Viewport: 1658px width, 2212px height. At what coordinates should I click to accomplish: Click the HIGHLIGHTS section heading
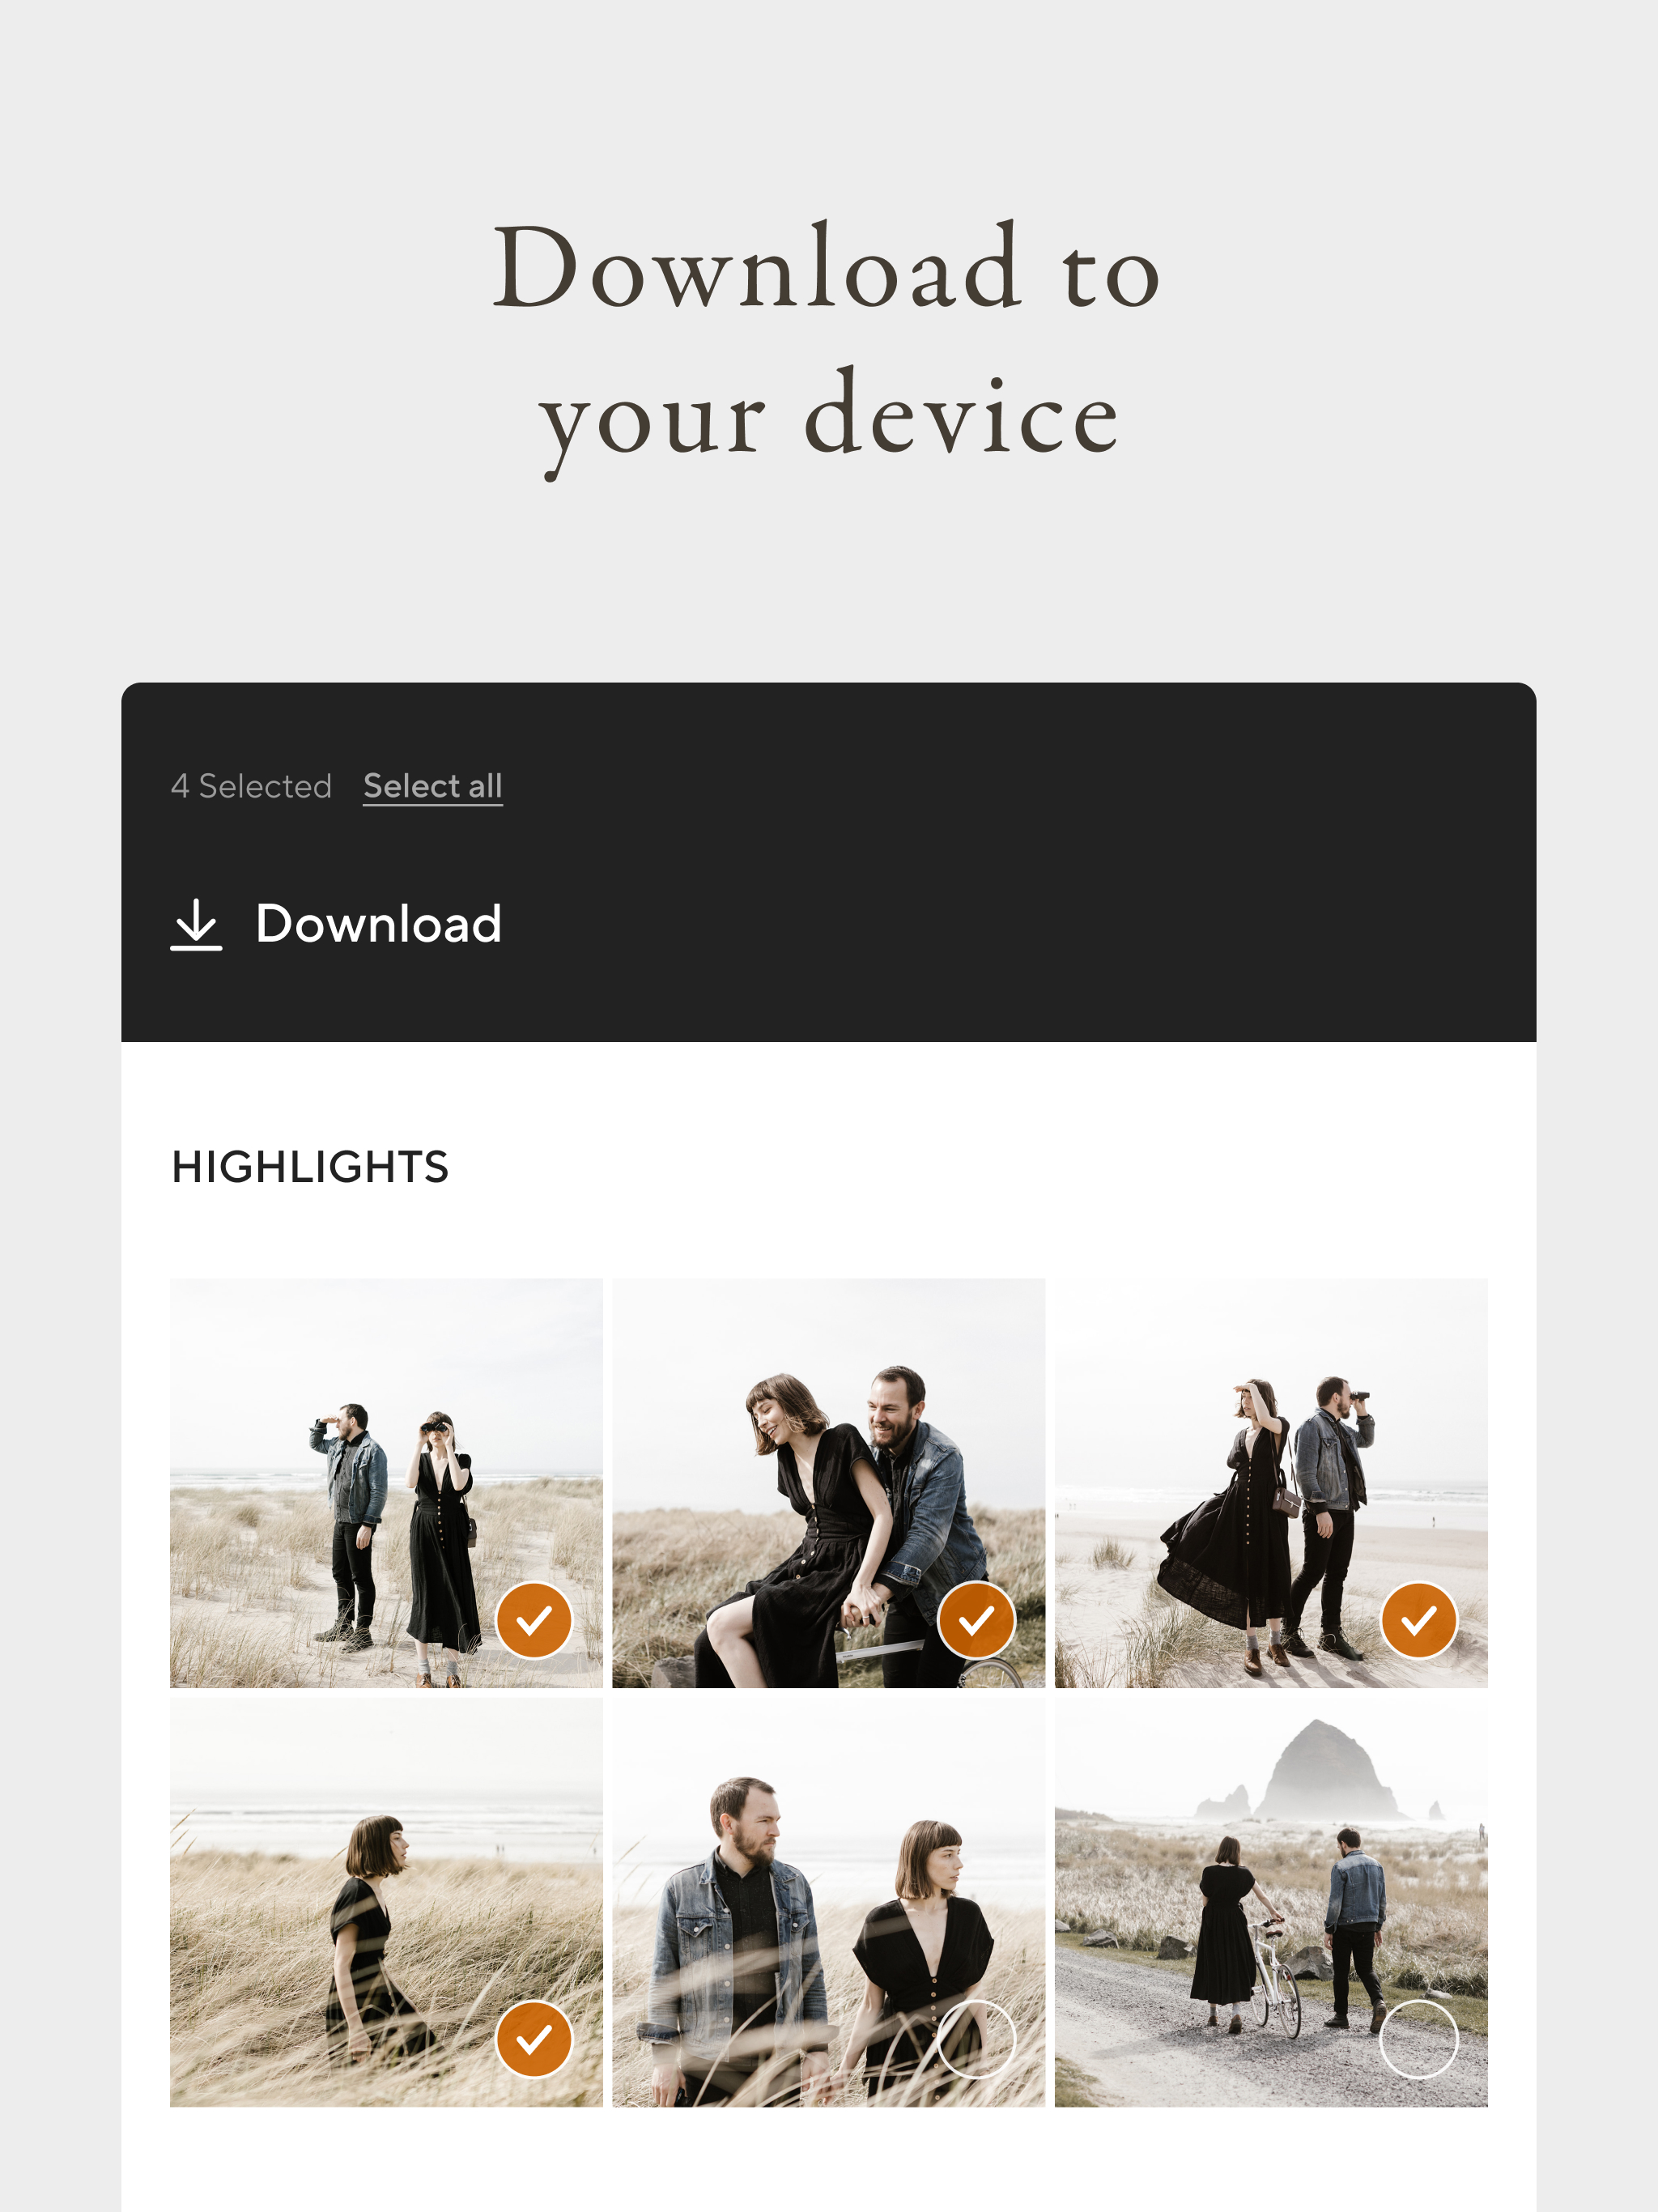click(x=310, y=1167)
